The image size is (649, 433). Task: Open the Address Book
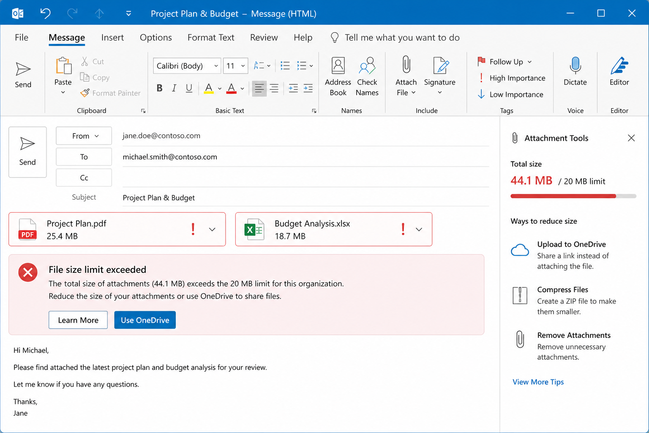(x=338, y=77)
